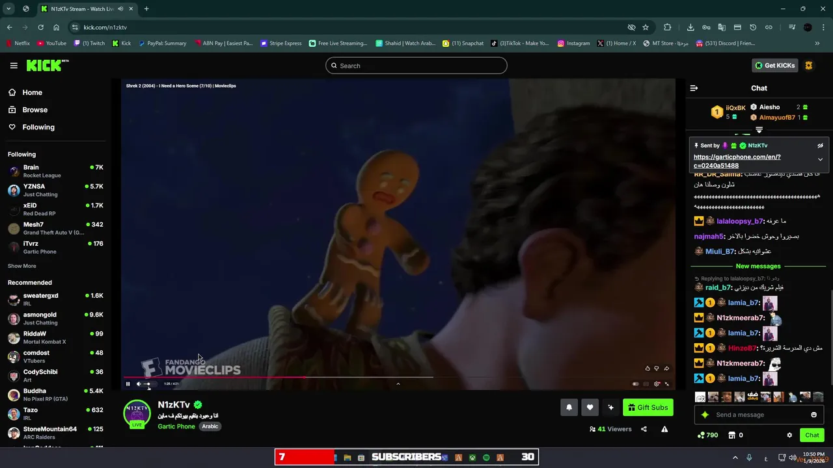Open Chrome extensions puzzle icon

tap(667, 27)
